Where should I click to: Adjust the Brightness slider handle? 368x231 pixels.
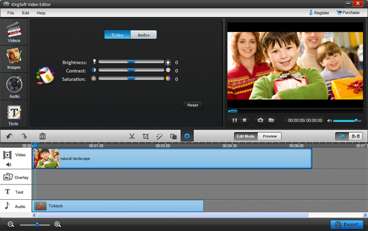pyautogui.click(x=131, y=61)
